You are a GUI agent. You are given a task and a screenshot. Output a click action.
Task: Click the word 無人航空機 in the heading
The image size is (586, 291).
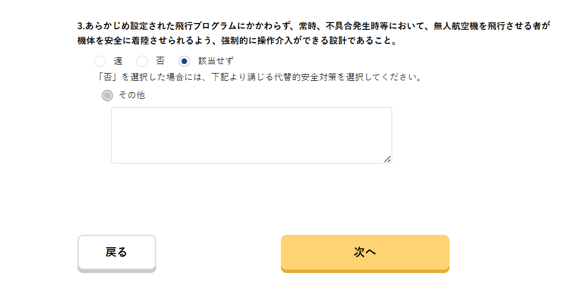pyautogui.click(x=456, y=26)
